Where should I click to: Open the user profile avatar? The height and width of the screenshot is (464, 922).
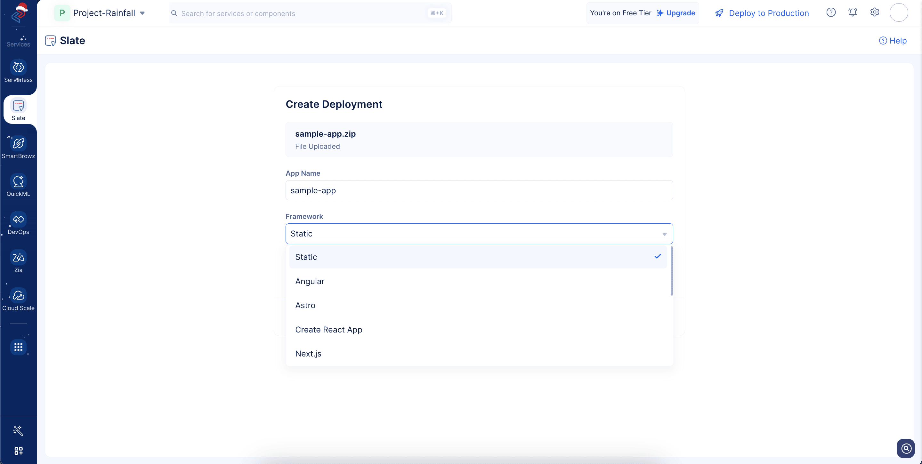click(898, 12)
